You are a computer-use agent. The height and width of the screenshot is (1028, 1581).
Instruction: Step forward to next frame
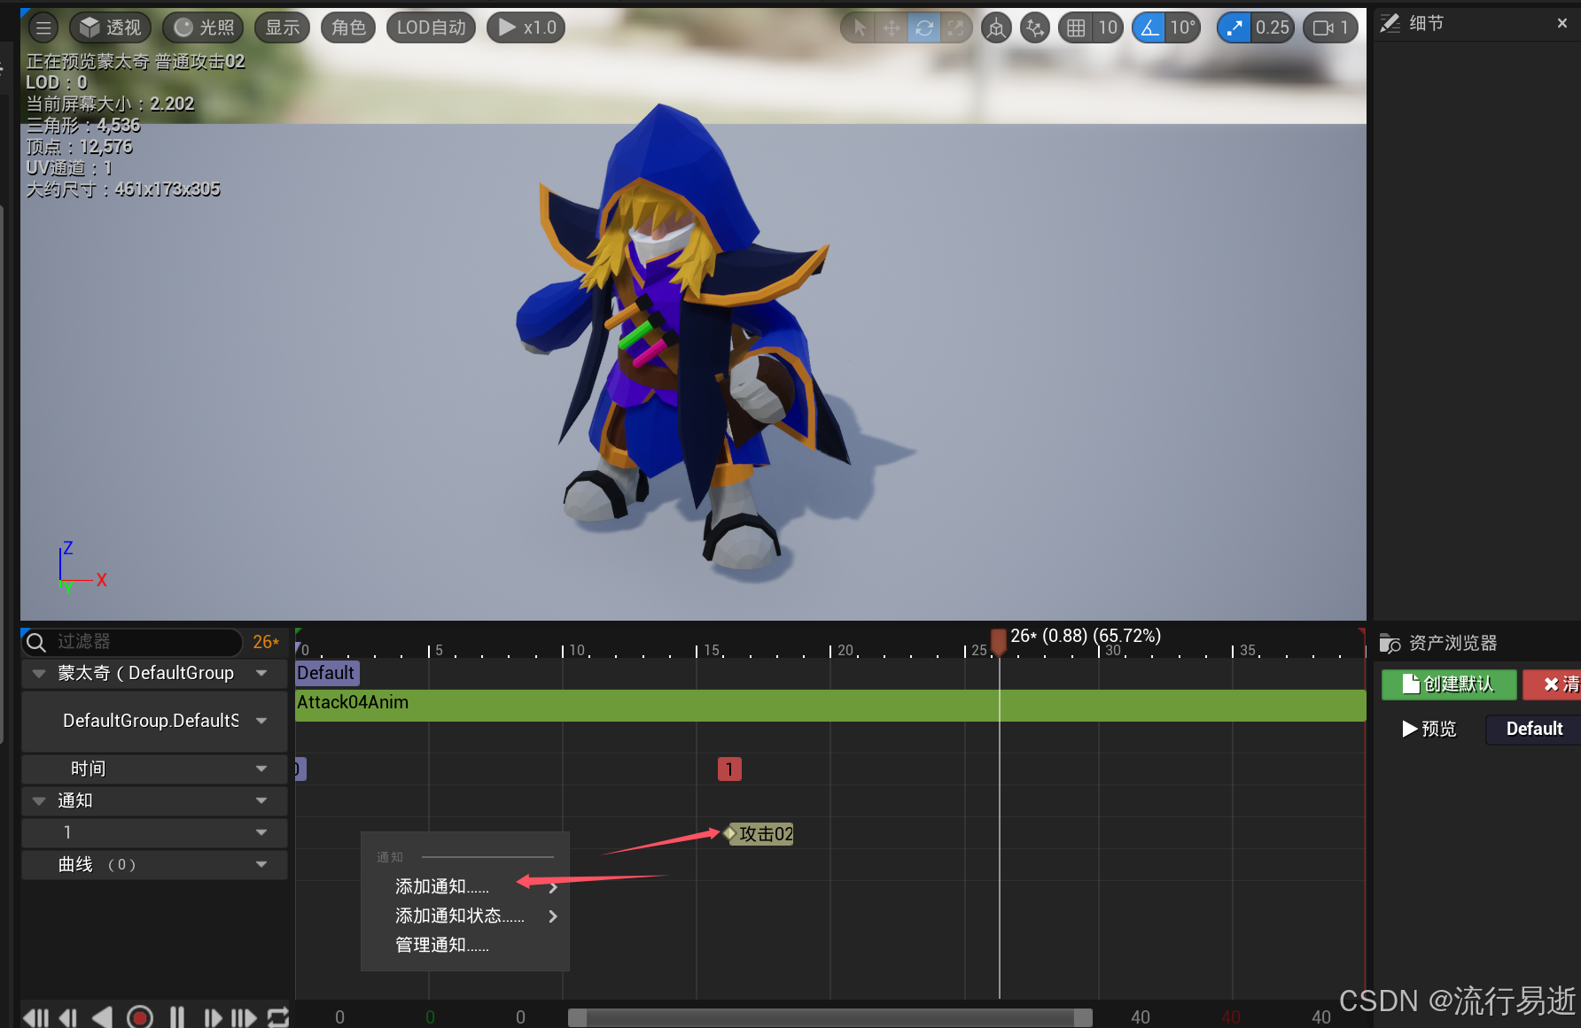(213, 1017)
